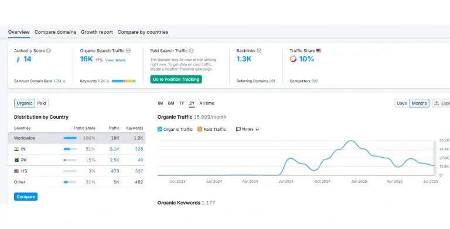Click the US flag in country table
This screenshot has height=229, width=450.
click(16, 171)
